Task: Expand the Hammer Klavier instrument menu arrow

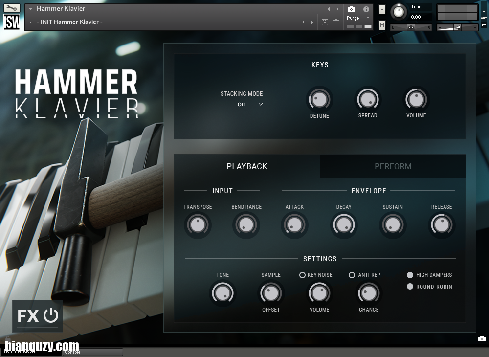Action: 30,9
